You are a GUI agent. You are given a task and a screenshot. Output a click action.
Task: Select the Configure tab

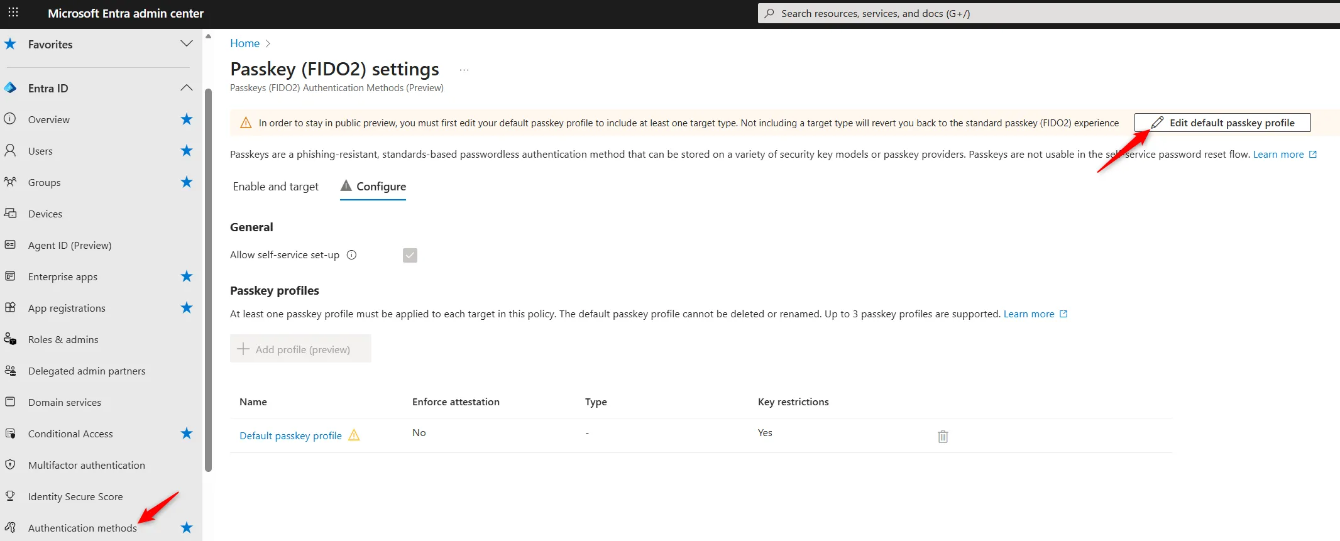click(373, 187)
